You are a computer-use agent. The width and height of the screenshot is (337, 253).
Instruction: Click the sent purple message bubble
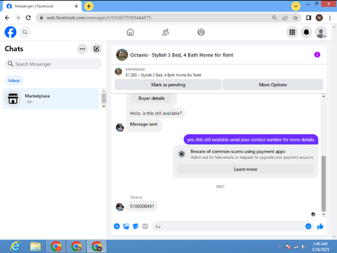click(x=251, y=139)
